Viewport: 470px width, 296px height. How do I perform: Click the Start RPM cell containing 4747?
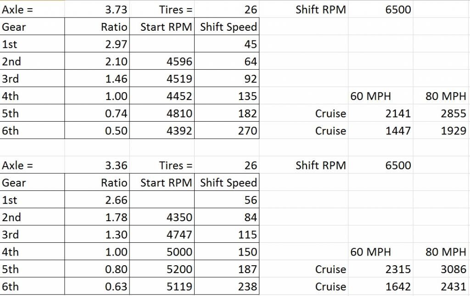[x=180, y=235]
